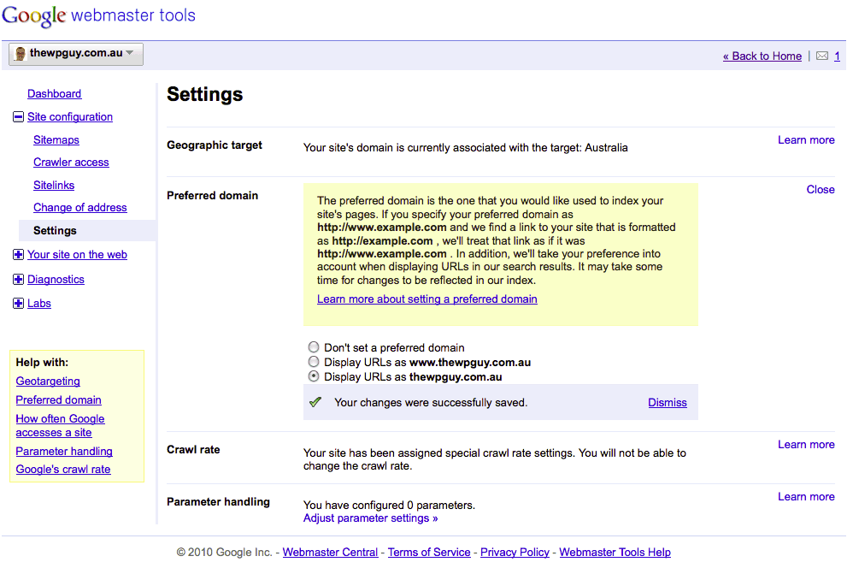Image resolution: width=853 pixels, height=568 pixels.
Task: Open the Labs menu link
Action: (x=39, y=304)
